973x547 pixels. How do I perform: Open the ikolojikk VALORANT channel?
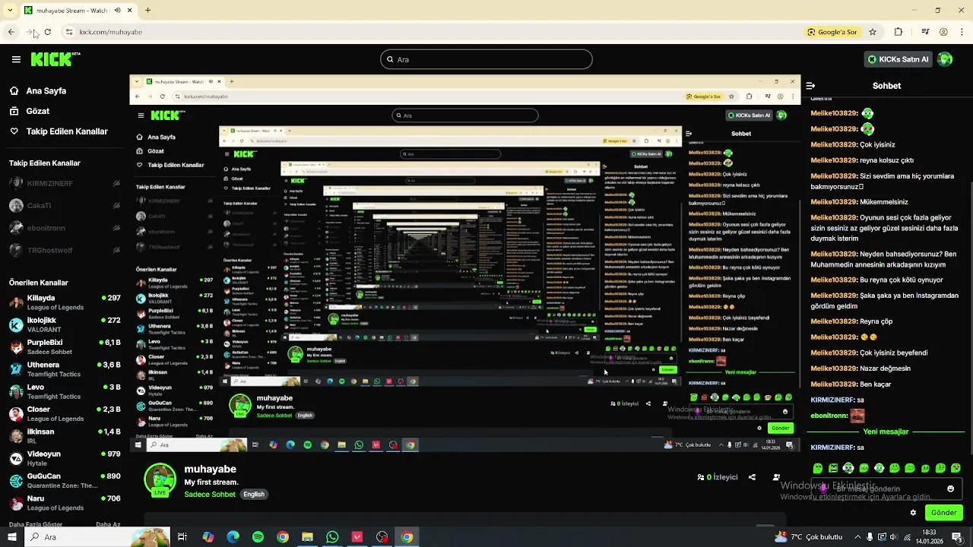click(x=65, y=324)
